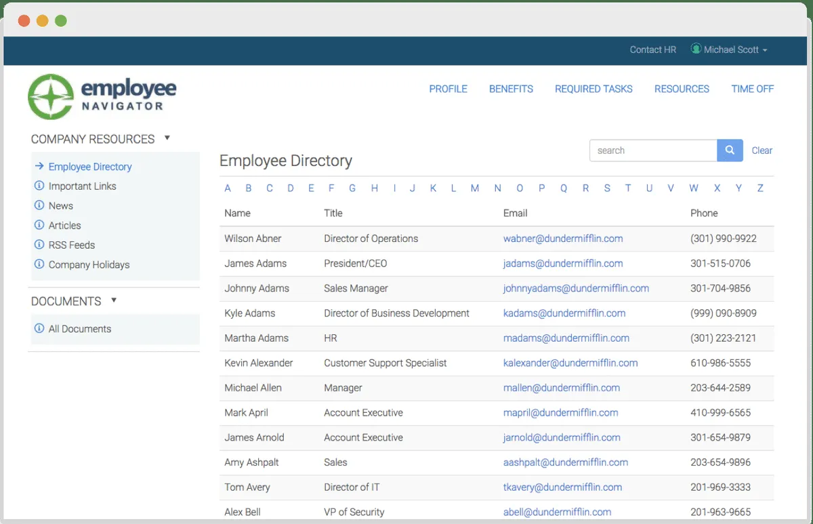
Task: Email madams@dundermifflin.com
Action: (566, 338)
